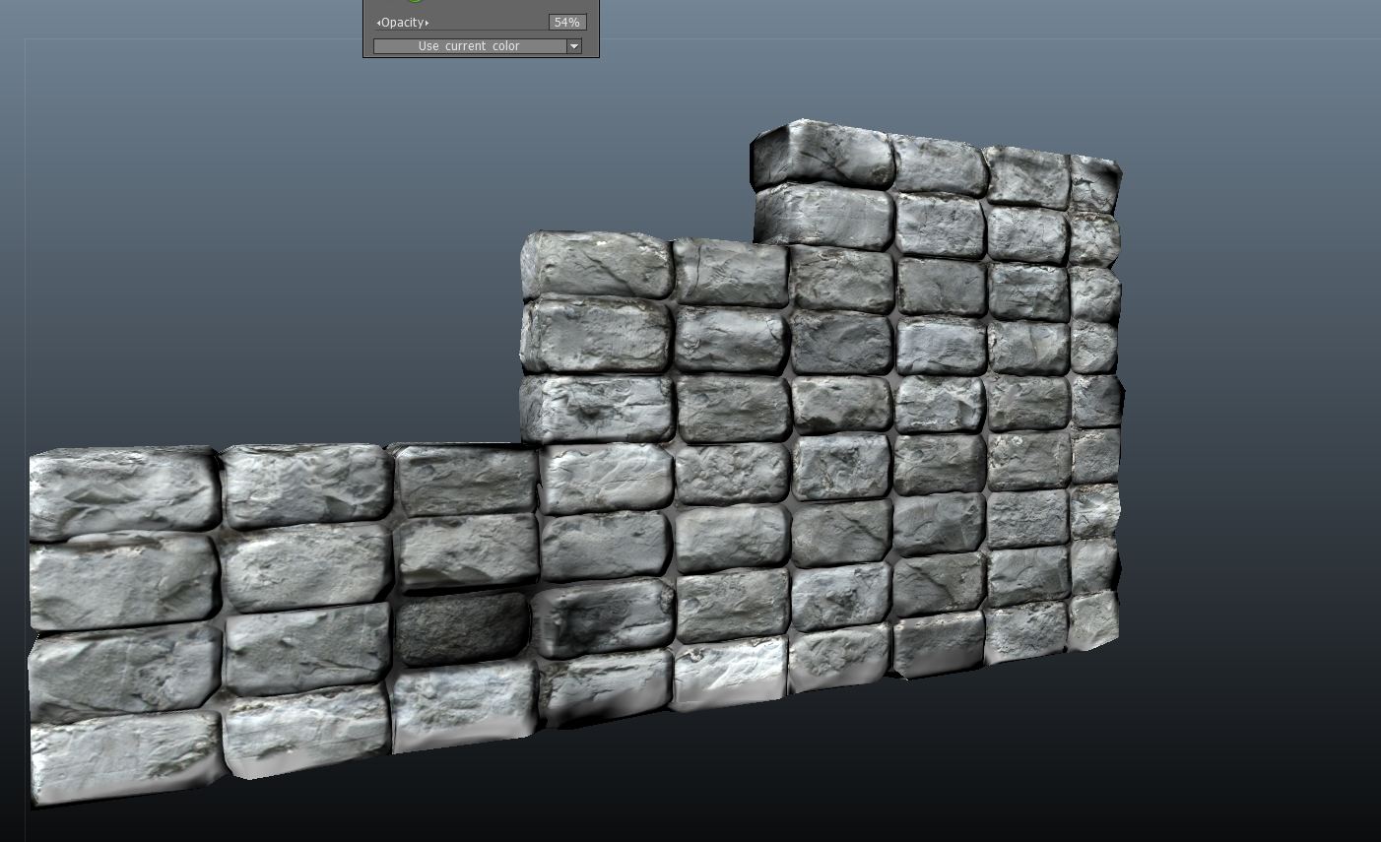
Task: Click top-left stone of the lowest wall section
Action: coord(123,491)
